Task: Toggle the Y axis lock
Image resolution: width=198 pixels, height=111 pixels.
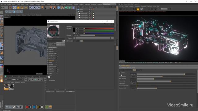Action: 34,8
